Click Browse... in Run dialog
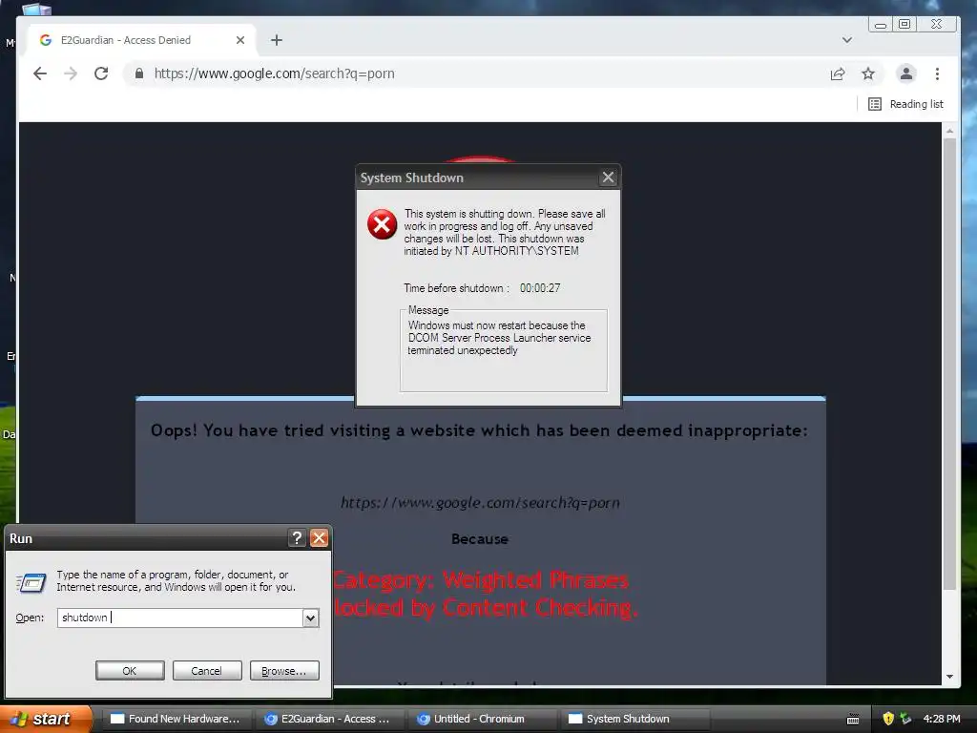The height and width of the screenshot is (733, 977). (x=284, y=671)
